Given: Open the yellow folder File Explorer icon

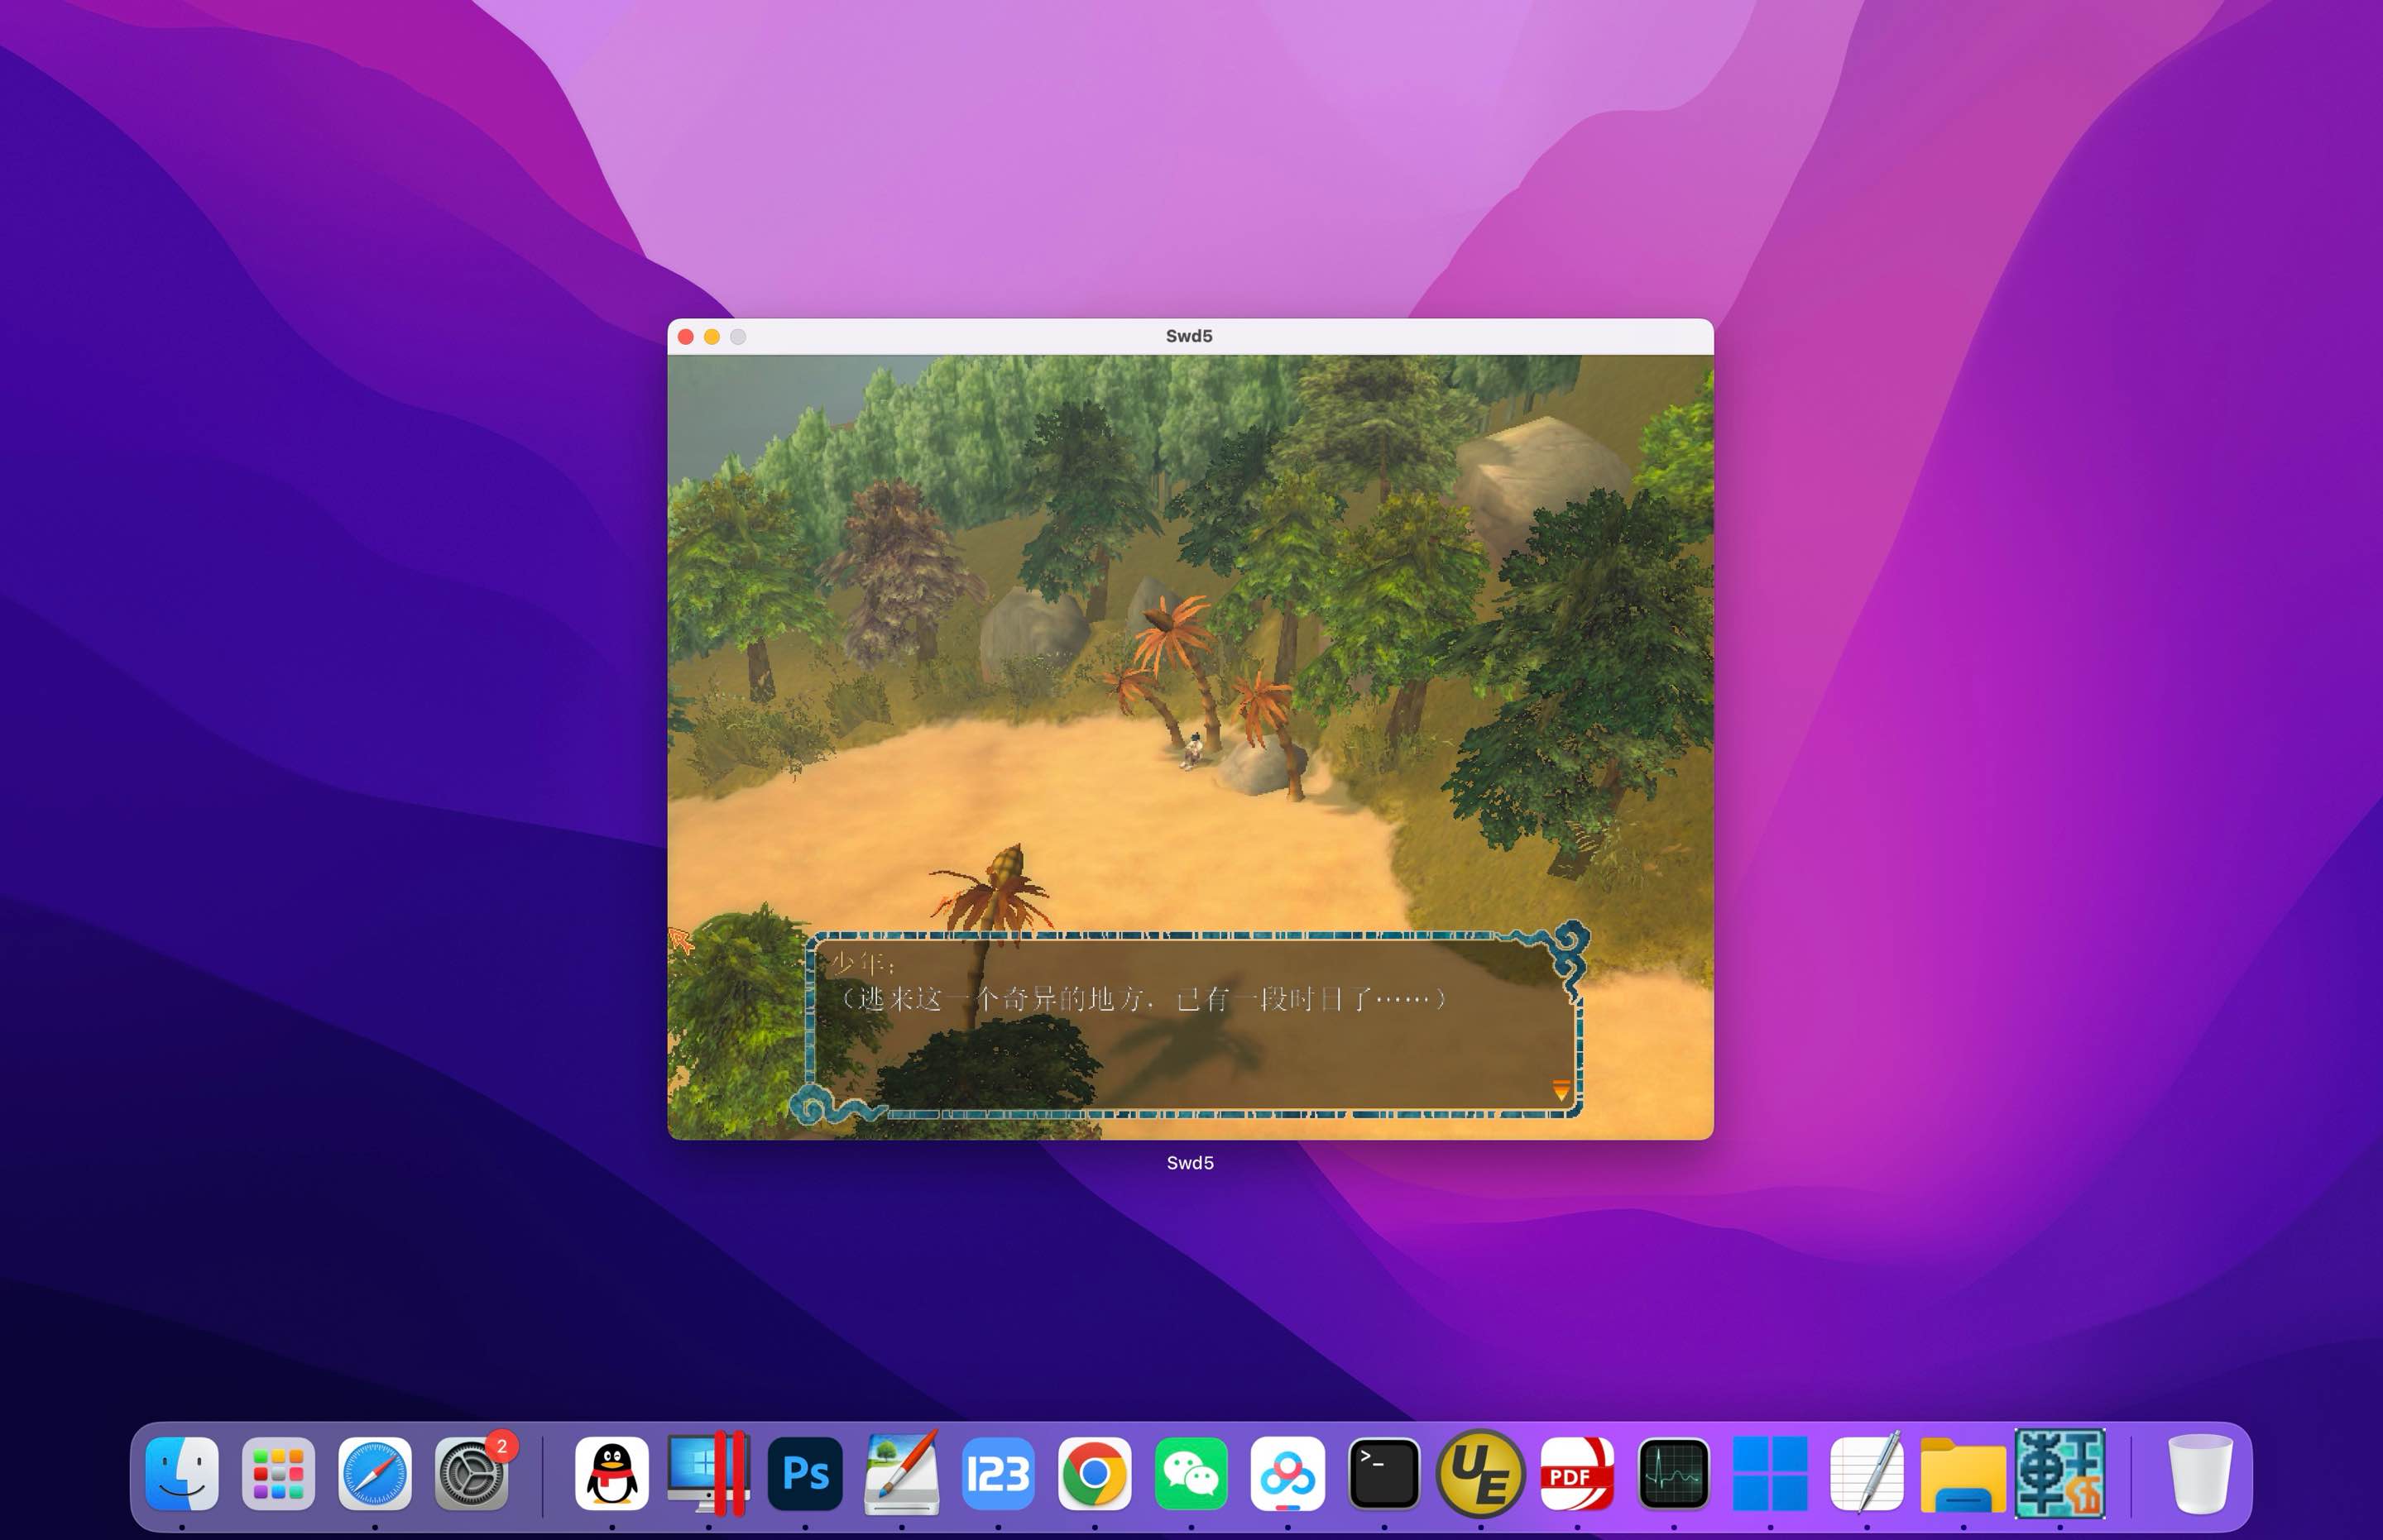Looking at the screenshot, I should [x=1963, y=1475].
